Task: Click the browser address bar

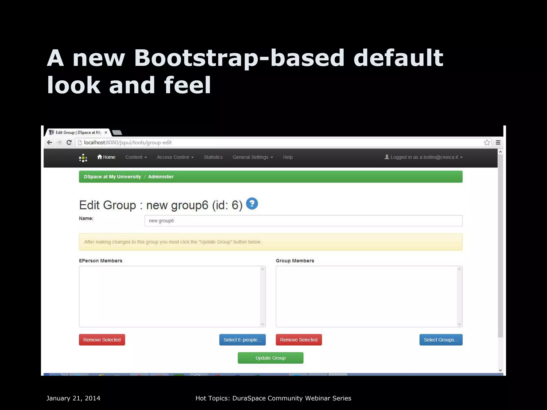Action: tap(283, 143)
